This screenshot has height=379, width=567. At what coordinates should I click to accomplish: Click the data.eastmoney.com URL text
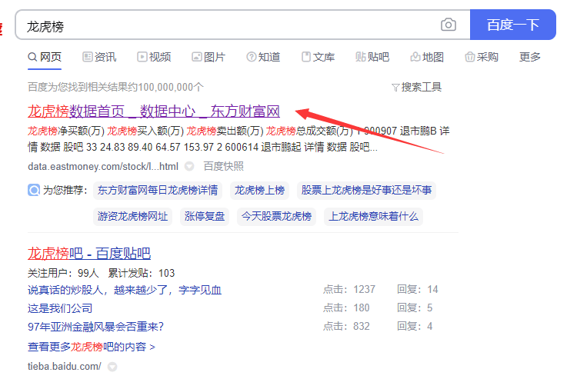point(103,166)
